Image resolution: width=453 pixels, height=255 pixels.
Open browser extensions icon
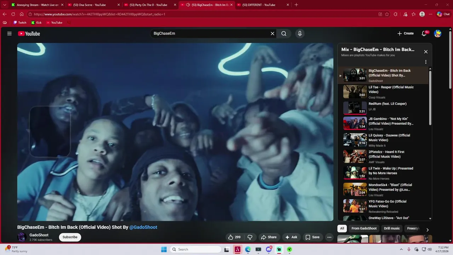pyautogui.click(x=396, y=14)
